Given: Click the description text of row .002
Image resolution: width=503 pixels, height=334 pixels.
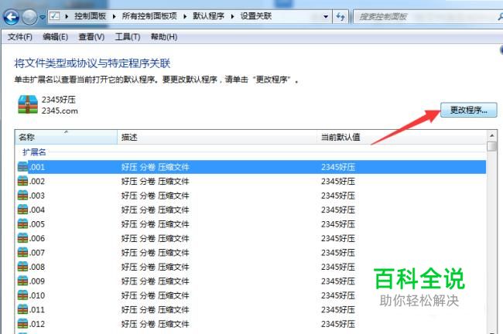Looking at the screenshot, I should click(x=156, y=182).
